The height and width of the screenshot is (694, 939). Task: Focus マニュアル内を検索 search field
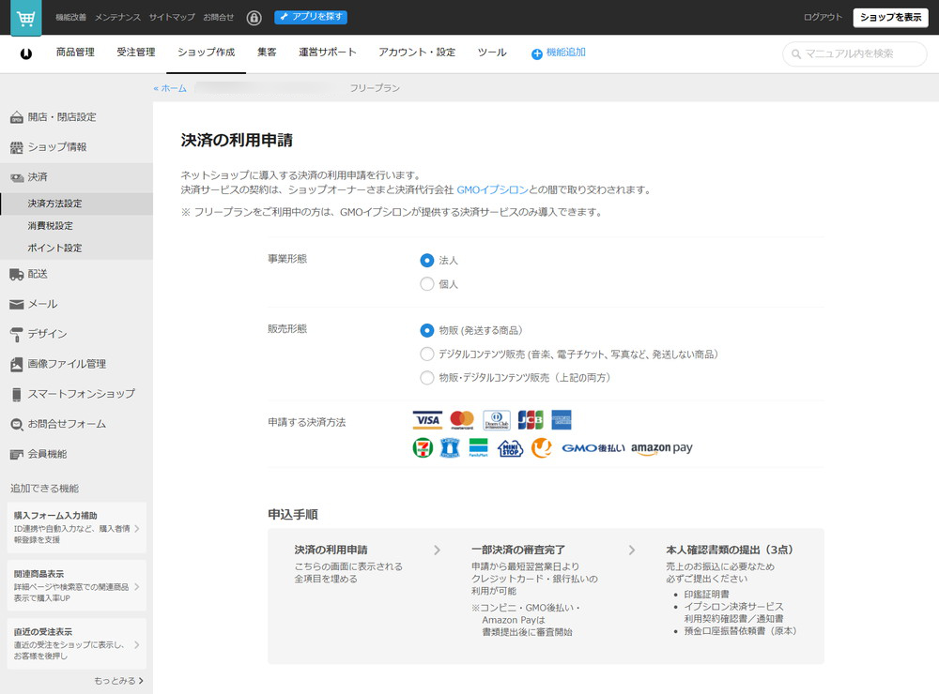point(854,53)
